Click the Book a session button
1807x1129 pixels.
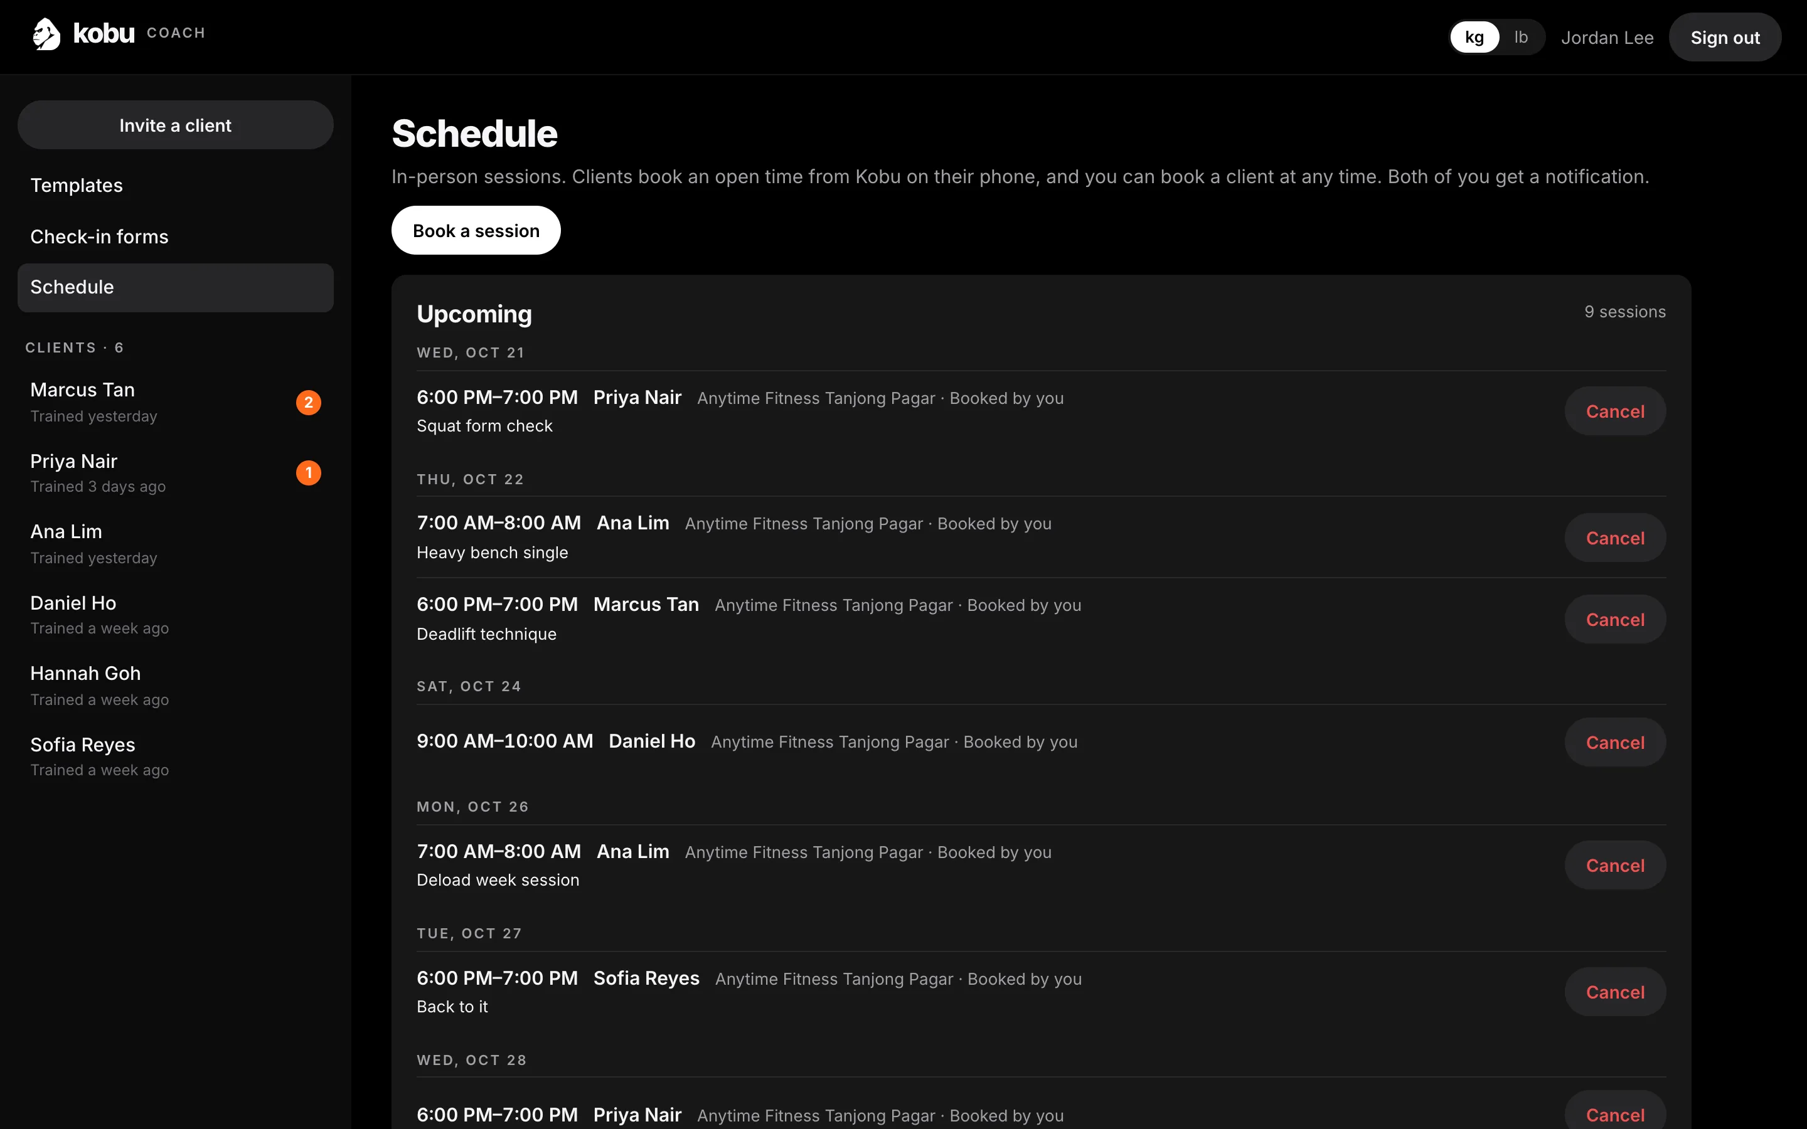(476, 231)
